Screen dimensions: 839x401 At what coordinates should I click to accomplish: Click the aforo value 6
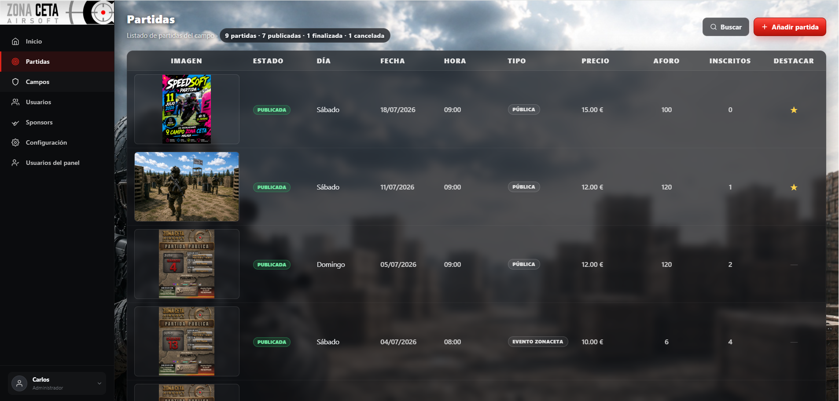666,342
